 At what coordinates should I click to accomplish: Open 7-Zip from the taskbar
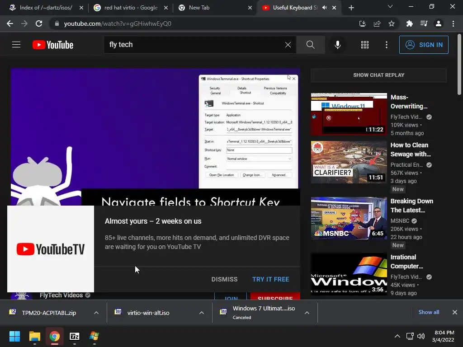(75, 336)
